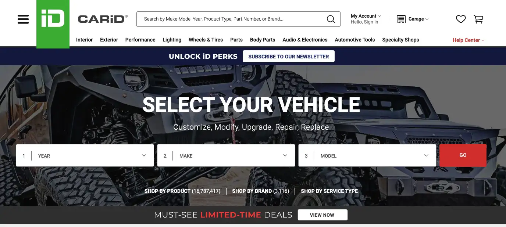
Task: Click the red GO button
Action: click(x=463, y=155)
